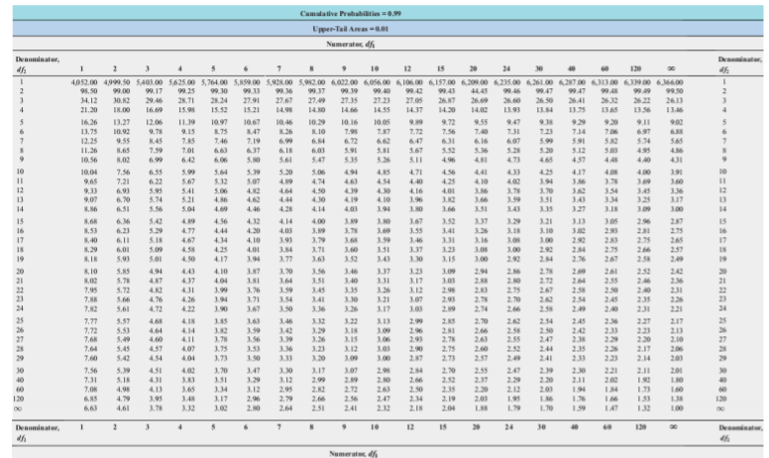Viewport: 769px width, 458px height.
Task: Click the cell reading '99.25'
Action: click(x=186, y=91)
